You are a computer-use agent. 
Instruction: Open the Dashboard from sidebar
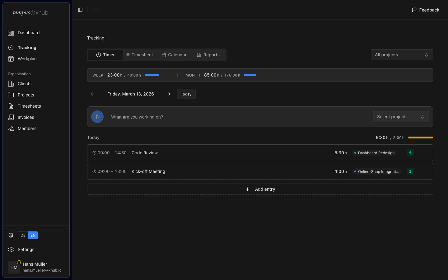(x=28, y=33)
